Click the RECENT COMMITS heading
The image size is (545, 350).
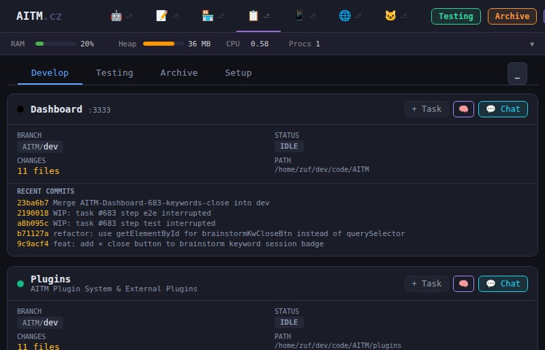[46, 192]
